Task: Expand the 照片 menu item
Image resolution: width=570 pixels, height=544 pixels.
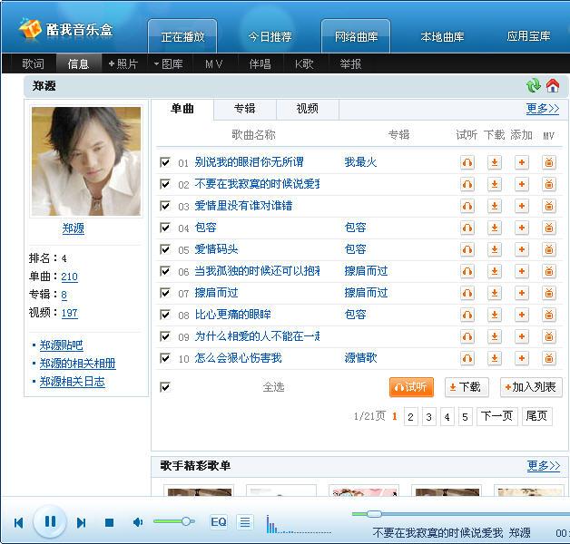Action: 123,64
